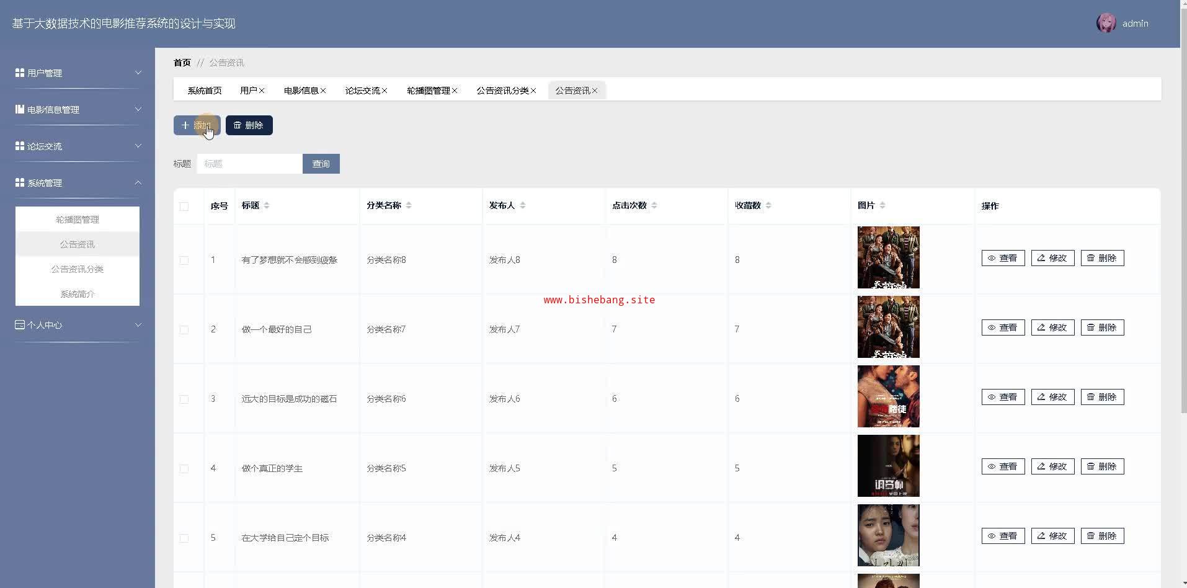Toggle the select-all checkbox in table header
Viewport: 1187px width, 588px height.
coord(184,207)
